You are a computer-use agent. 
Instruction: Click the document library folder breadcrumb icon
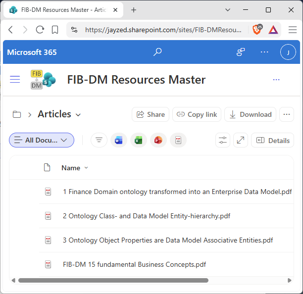pyautogui.click(x=17, y=114)
